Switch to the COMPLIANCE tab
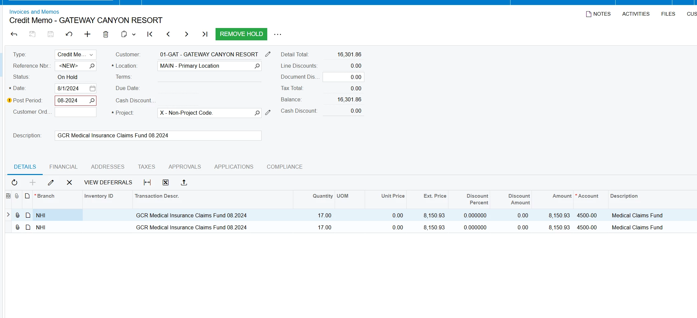This screenshot has width=697, height=318. tap(285, 167)
